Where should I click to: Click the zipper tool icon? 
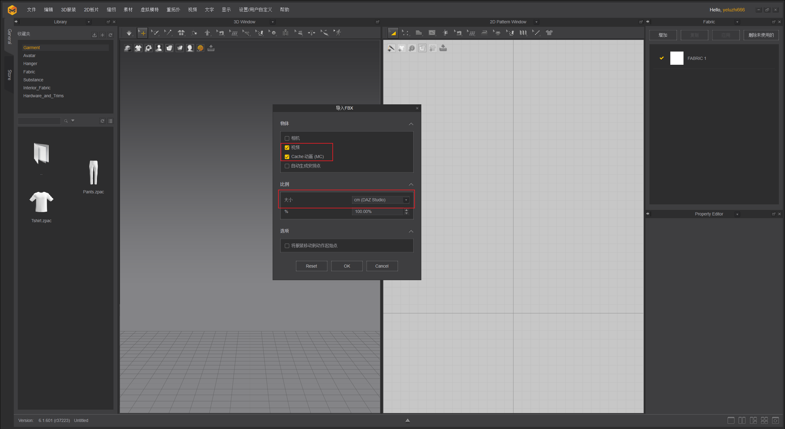(x=285, y=33)
